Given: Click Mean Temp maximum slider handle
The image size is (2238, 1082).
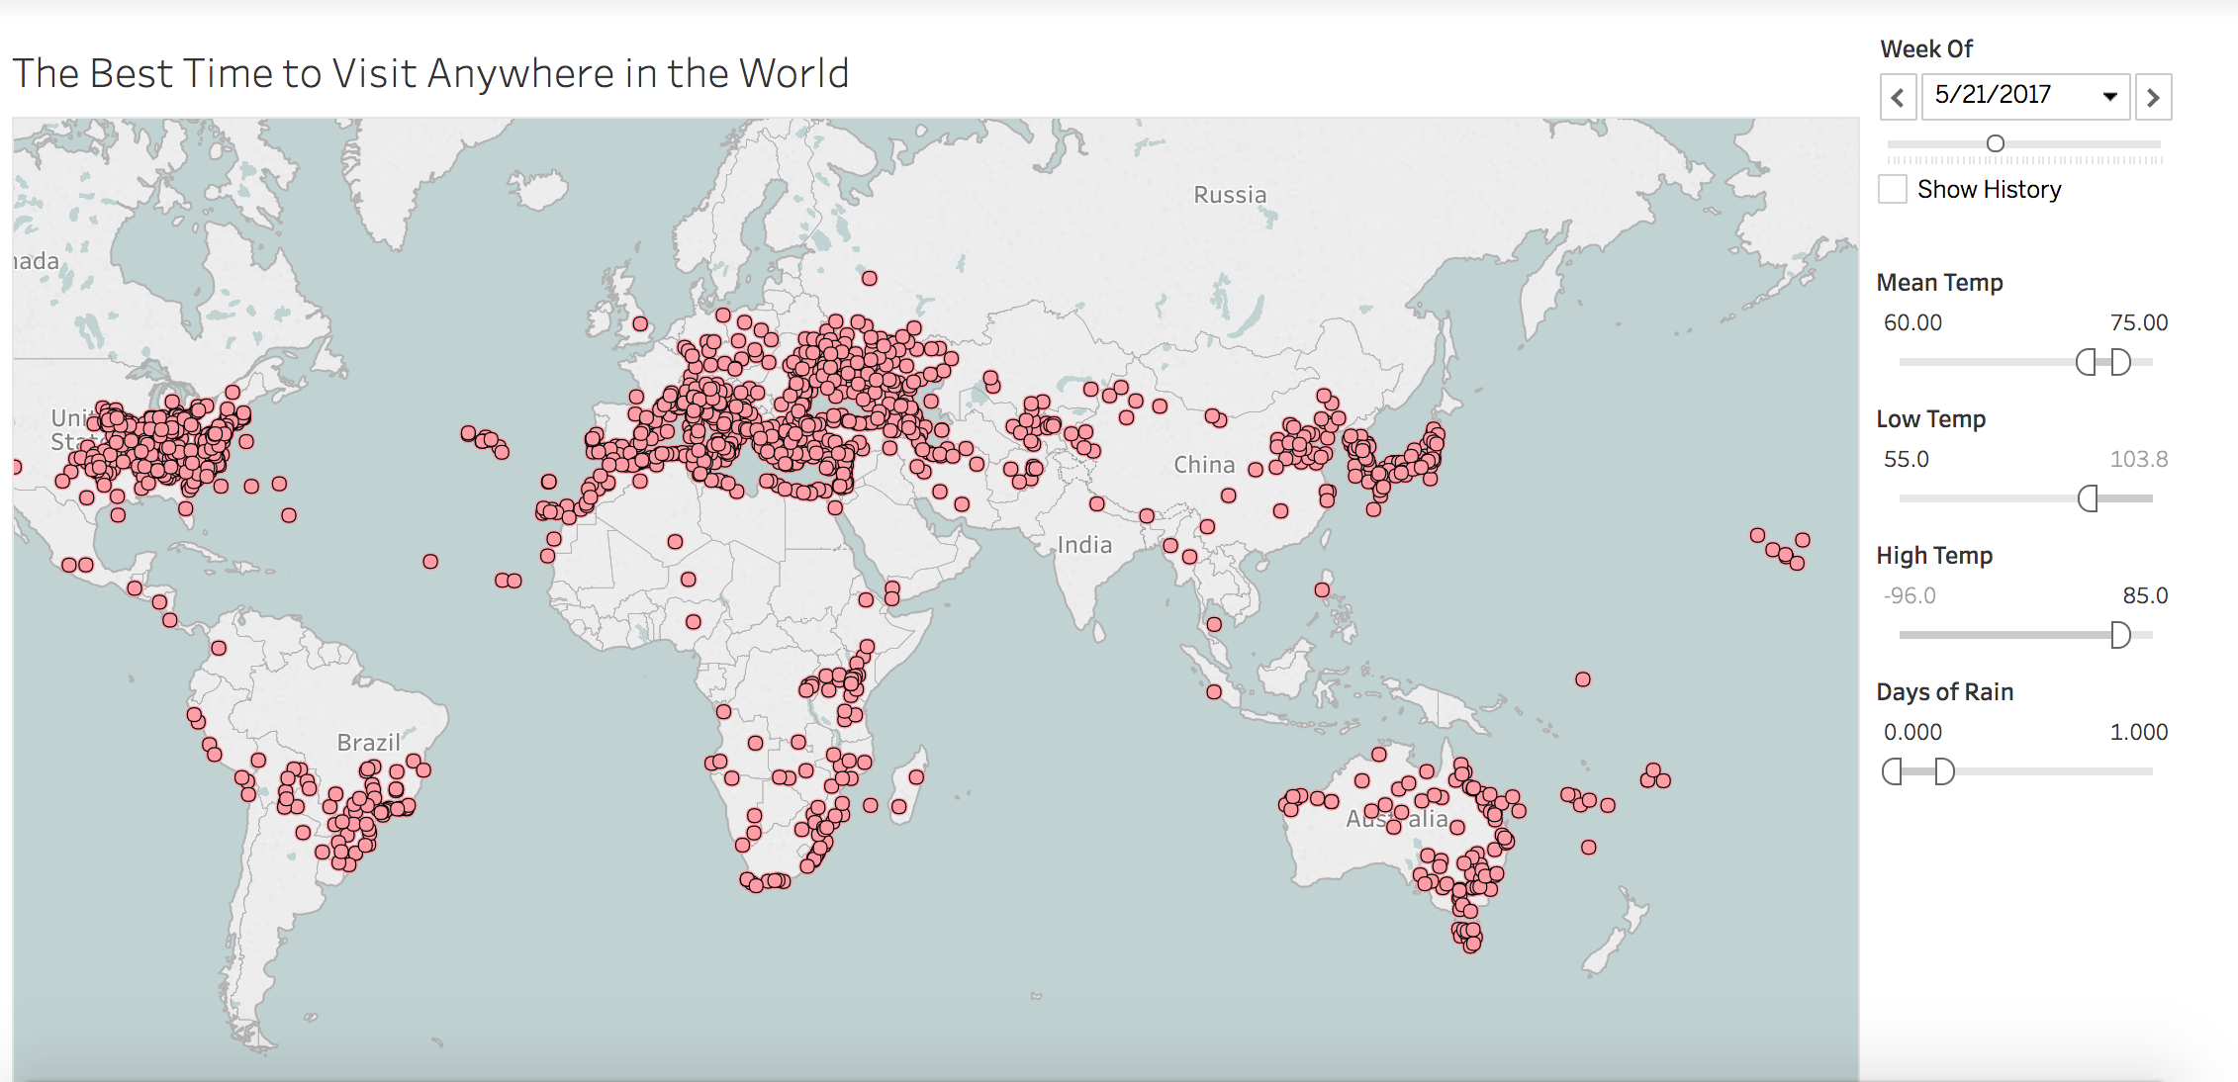Looking at the screenshot, I should click(x=2120, y=362).
